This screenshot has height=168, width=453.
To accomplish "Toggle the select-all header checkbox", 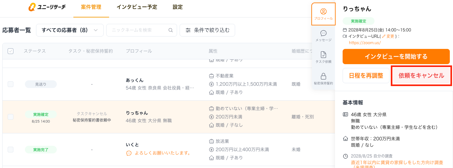I will coord(11,51).
